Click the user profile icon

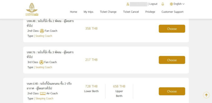click(128, 4)
